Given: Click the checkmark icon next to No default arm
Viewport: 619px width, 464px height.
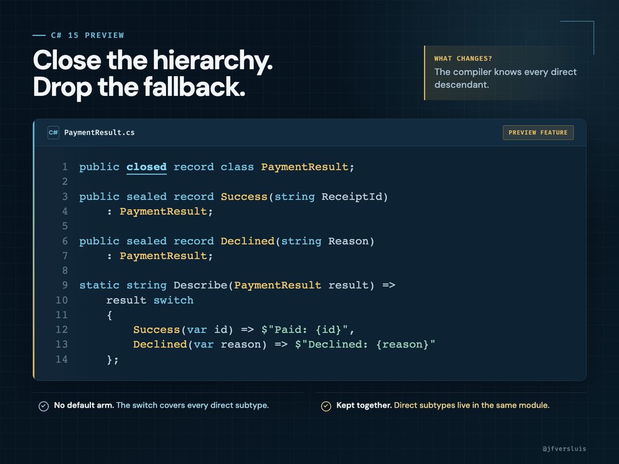Looking at the screenshot, I should pos(44,406).
